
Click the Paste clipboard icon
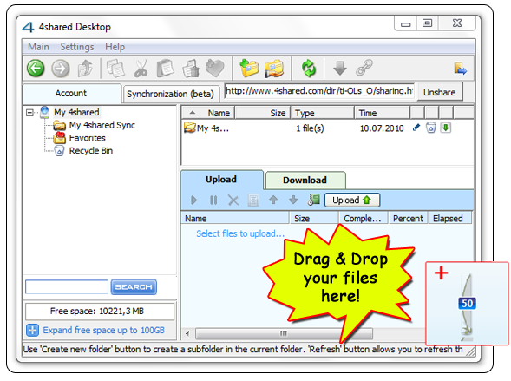pos(166,68)
